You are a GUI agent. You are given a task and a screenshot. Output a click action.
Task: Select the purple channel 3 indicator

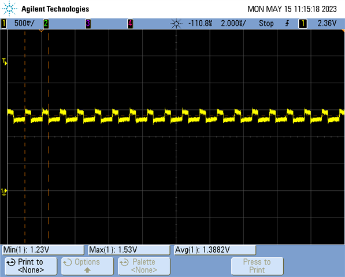tap(88, 23)
